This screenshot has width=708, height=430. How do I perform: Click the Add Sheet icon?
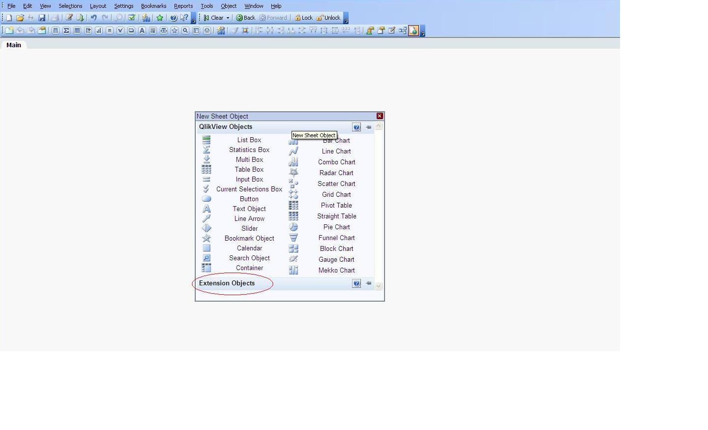coord(9,31)
